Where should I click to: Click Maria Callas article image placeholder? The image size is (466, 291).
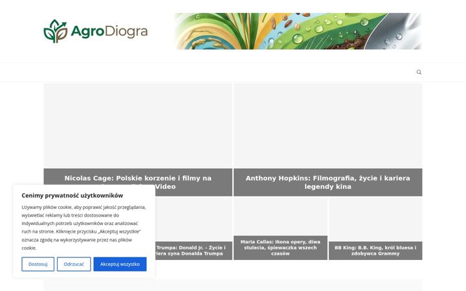(x=280, y=217)
